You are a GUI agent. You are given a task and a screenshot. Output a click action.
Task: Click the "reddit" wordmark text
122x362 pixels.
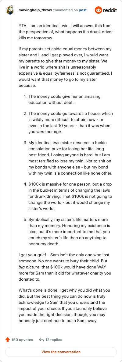110,10
